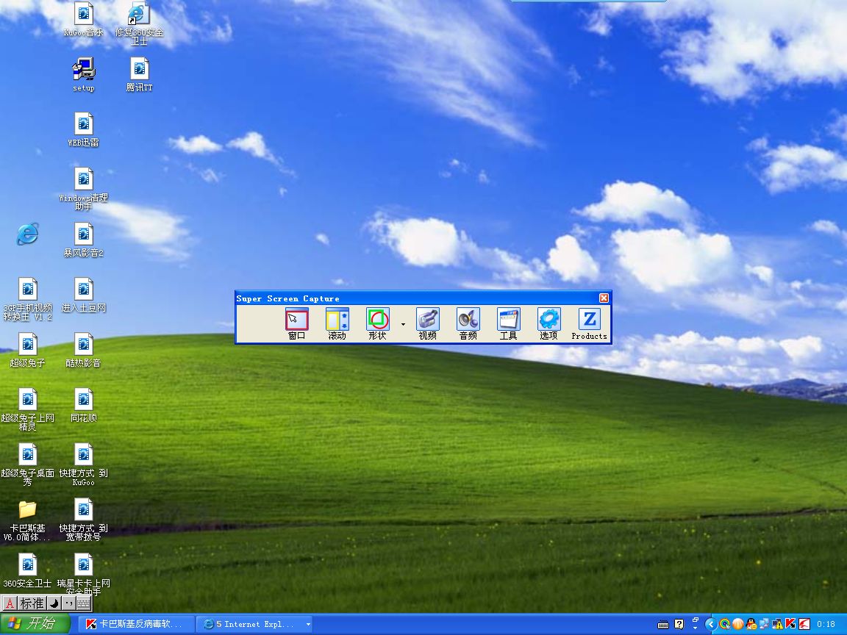Select the 形状 shape capture tool
847x635 pixels.
pos(378,323)
